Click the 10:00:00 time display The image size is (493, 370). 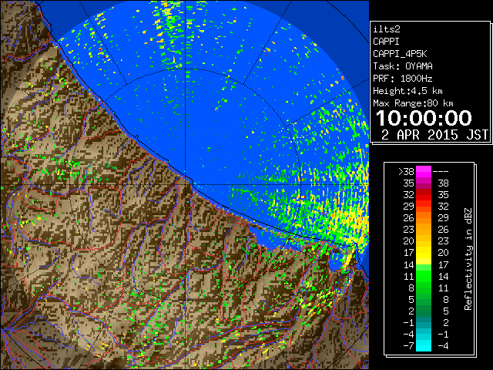pyautogui.click(x=424, y=118)
